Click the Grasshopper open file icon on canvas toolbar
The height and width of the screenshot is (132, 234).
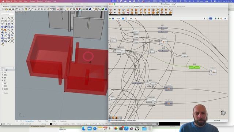[x=110, y=19]
